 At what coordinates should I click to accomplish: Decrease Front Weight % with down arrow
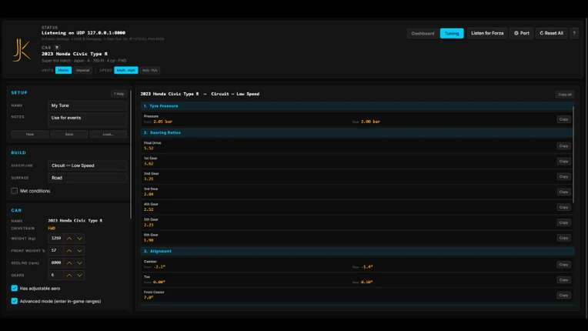point(79,250)
